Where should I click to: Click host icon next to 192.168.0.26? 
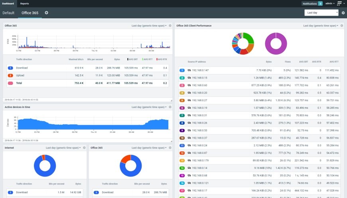(x=189, y=123)
